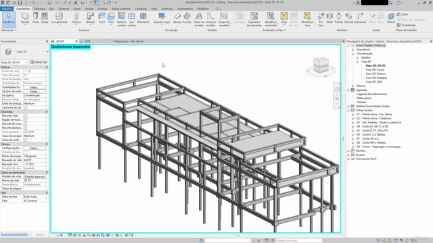Activate the Guarda-corpo tool
This screenshot has width=433, height=243.
pyautogui.click(x=162, y=18)
